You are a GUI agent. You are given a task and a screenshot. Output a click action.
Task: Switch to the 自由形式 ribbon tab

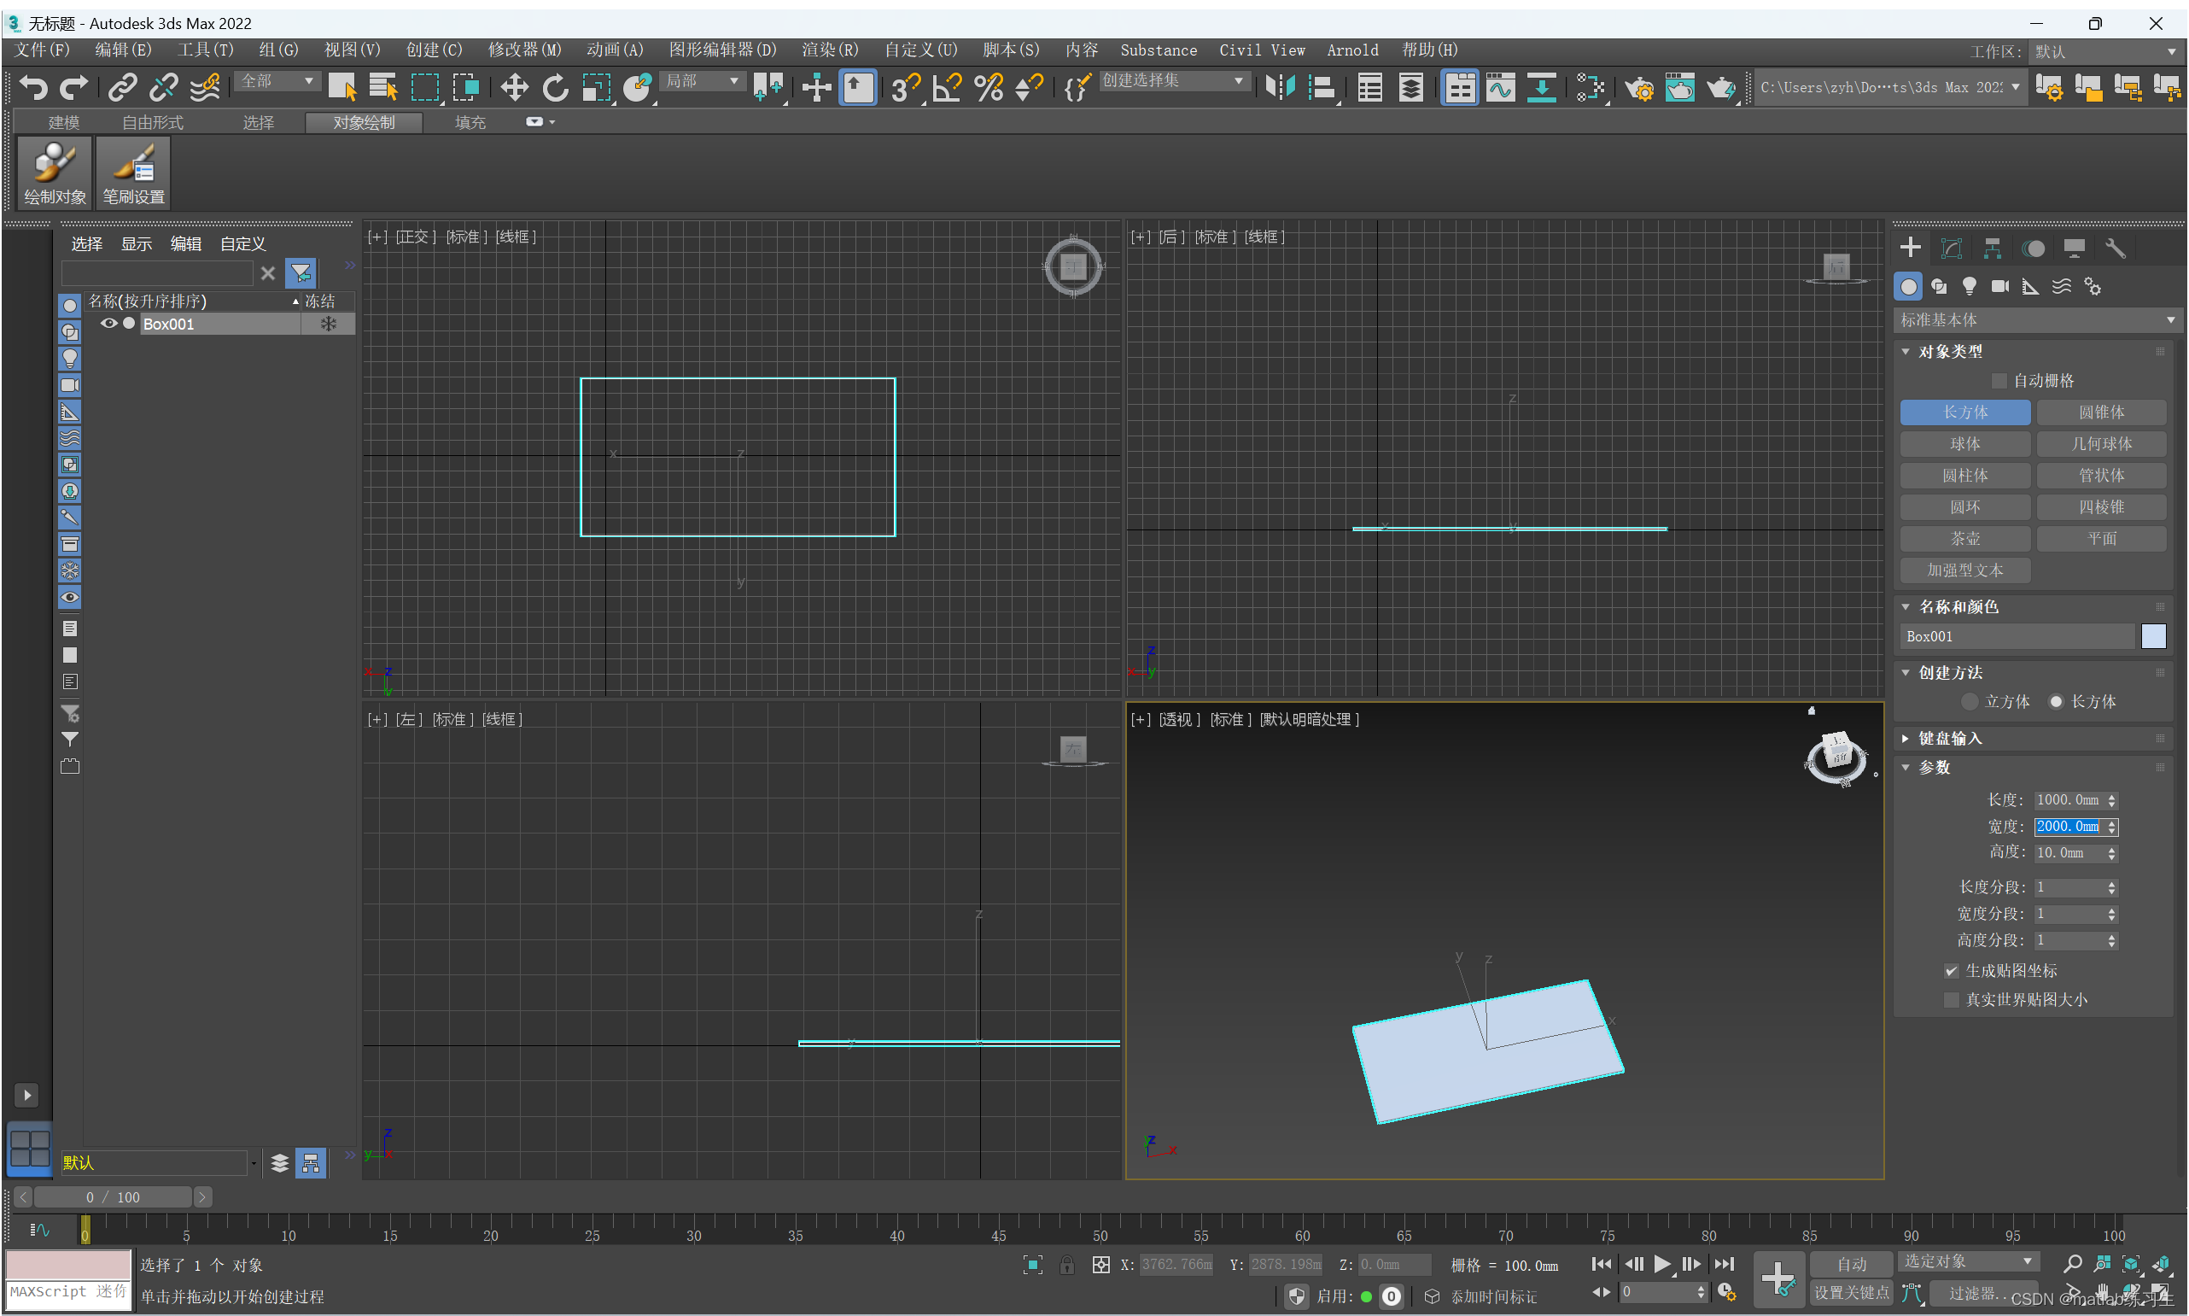point(152,121)
